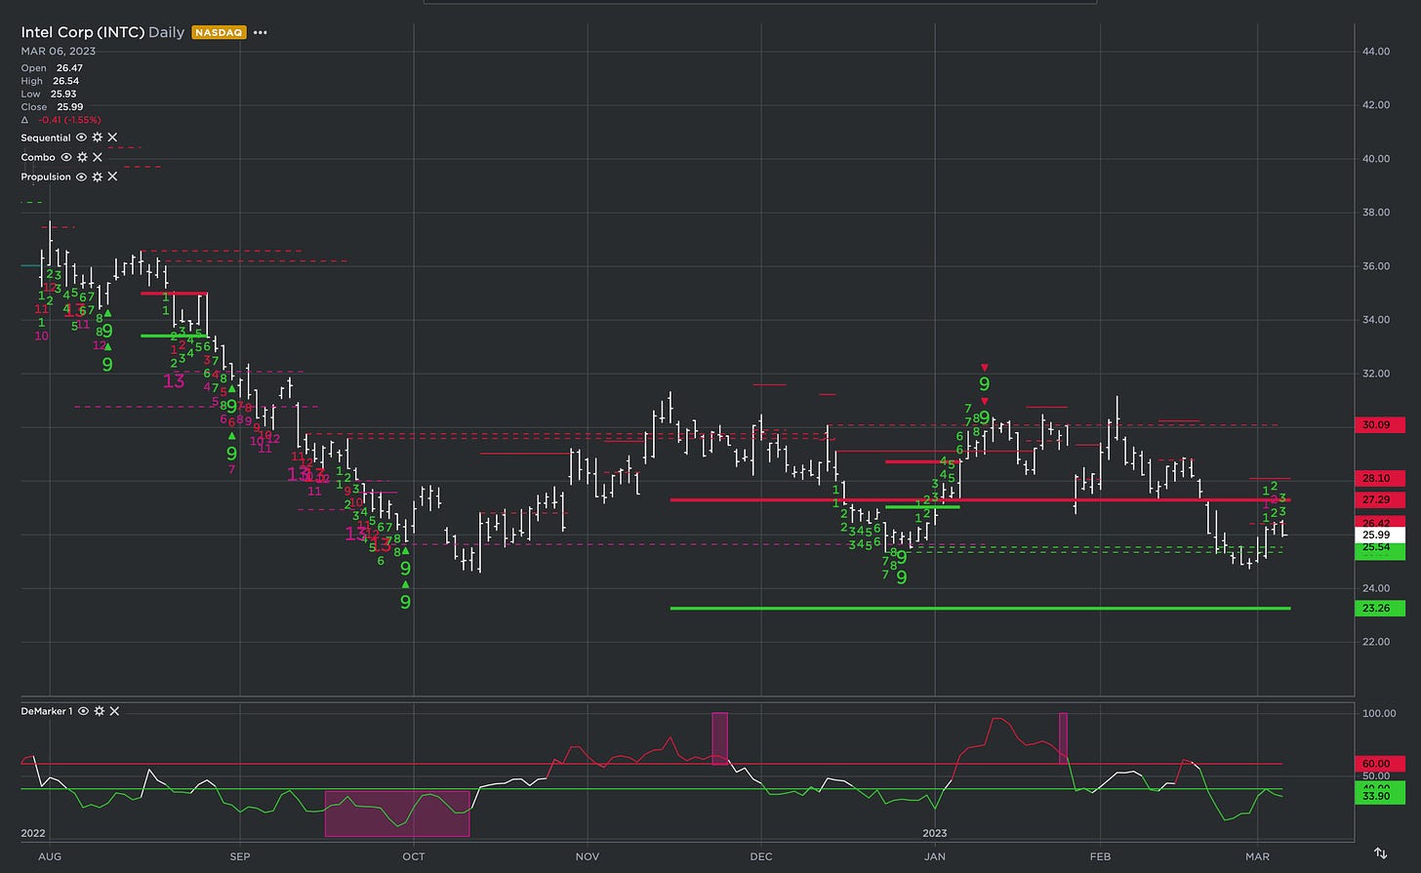The image size is (1421, 873).
Task: Click the 32.00 price axis label
Action: [x=1376, y=373]
